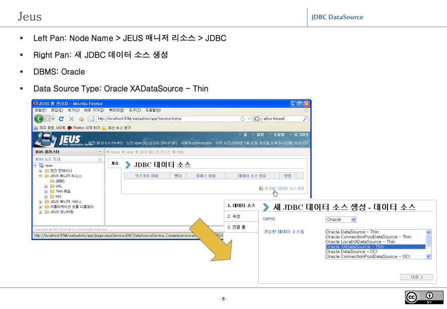The width and height of the screenshot is (447, 309).
Task: Open the 북마크(B) menu
Action: pyautogui.click(x=116, y=110)
